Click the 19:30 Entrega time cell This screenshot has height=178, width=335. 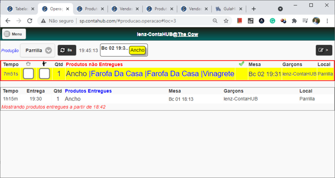point(36,99)
